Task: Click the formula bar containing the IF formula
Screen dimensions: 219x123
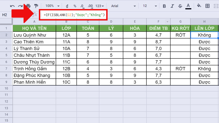Action: pos(74,15)
